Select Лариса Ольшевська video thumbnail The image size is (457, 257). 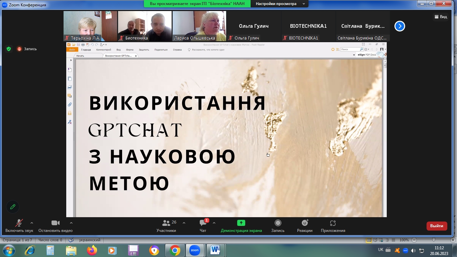pos(199,26)
